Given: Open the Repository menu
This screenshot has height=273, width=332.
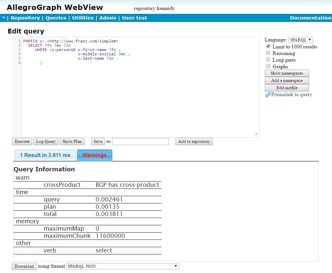Looking at the screenshot, I should 25,18.
